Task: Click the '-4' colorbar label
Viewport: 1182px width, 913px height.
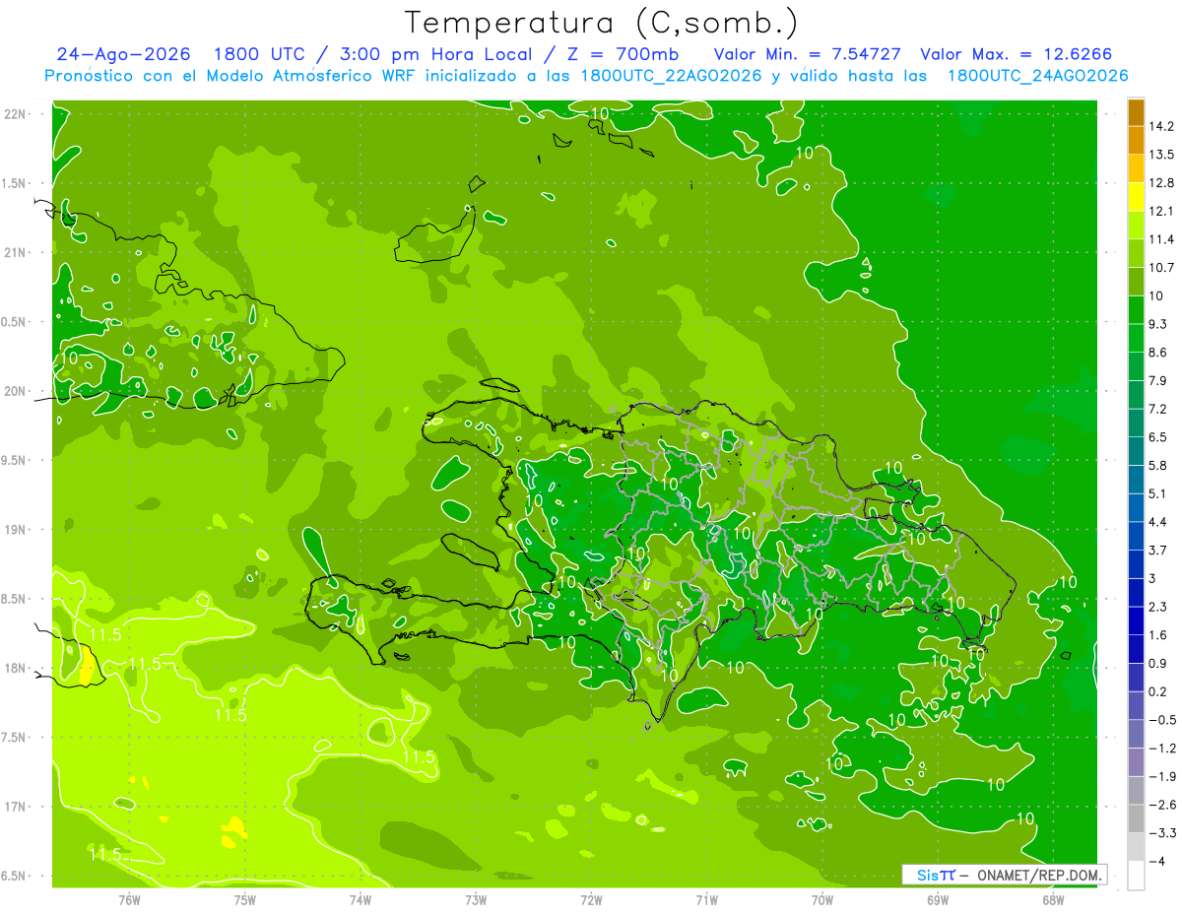Action: click(1156, 862)
